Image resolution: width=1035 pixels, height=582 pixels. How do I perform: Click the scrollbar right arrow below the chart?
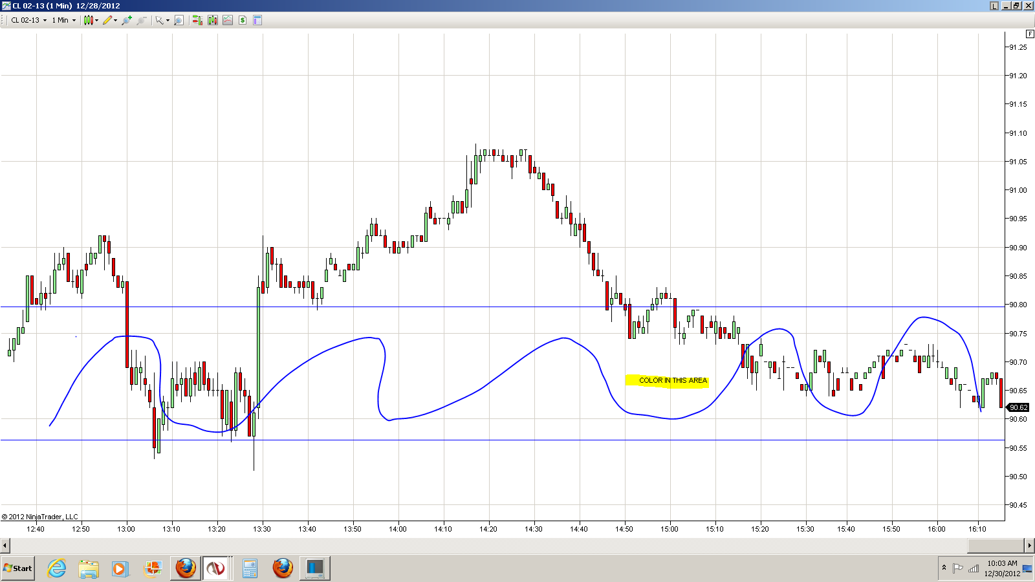coord(1029,545)
